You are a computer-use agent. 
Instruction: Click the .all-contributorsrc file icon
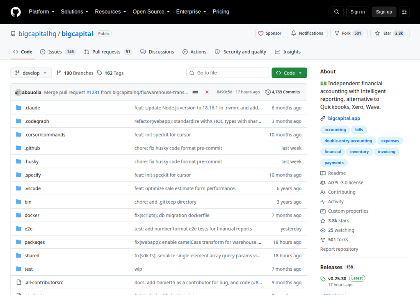click(x=19, y=282)
